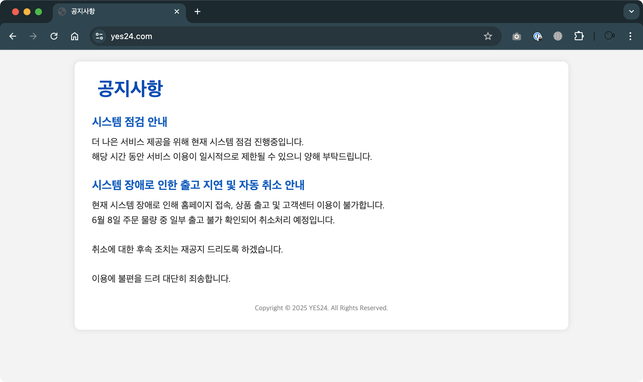The width and height of the screenshot is (643, 382).
Task: Click the forward navigation arrow
Action: [x=33, y=36]
